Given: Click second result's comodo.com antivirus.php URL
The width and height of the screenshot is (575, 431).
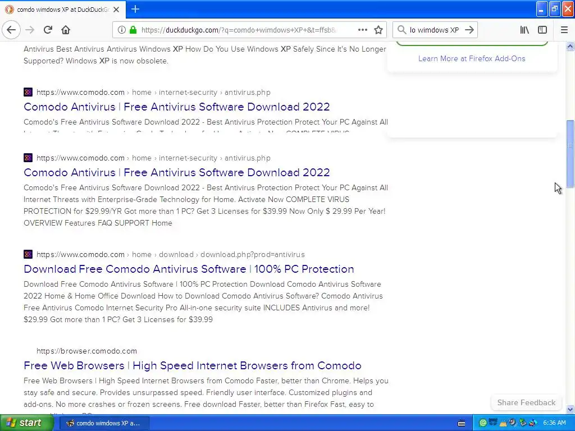Looking at the screenshot, I should pyautogui.click(x=153, y=158).
